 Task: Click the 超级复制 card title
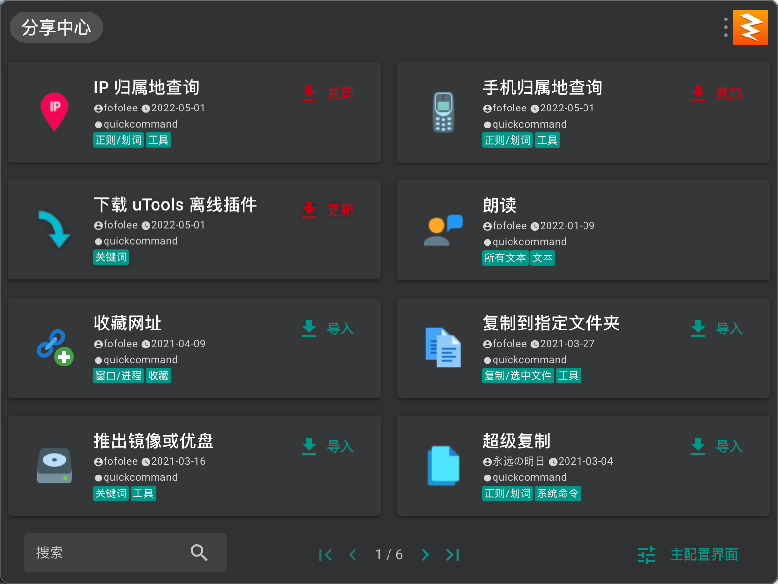[516, 441]
